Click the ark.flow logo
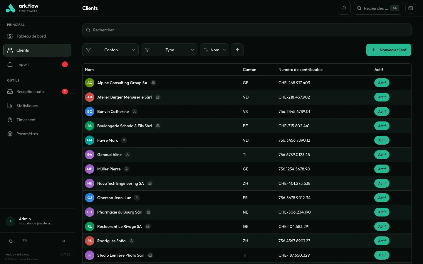 pos(22,8)
